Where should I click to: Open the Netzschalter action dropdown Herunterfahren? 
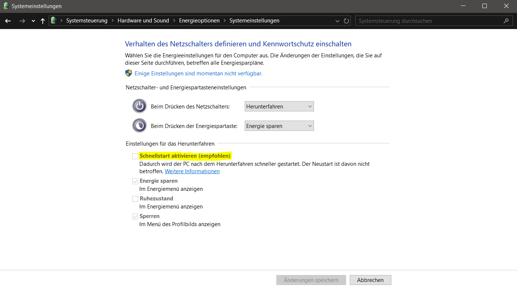(x=279, y=107)
